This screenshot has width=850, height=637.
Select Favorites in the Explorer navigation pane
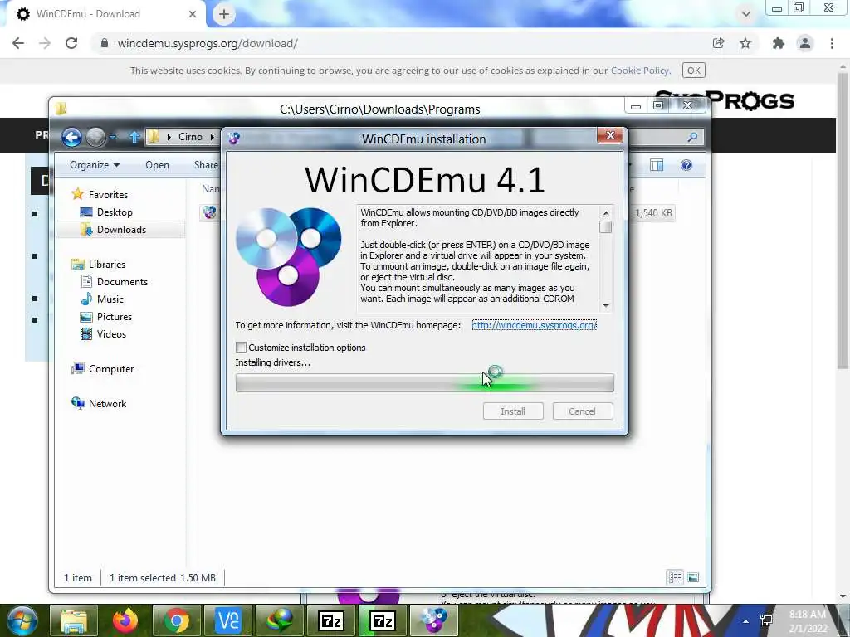[x=108, y=194]
